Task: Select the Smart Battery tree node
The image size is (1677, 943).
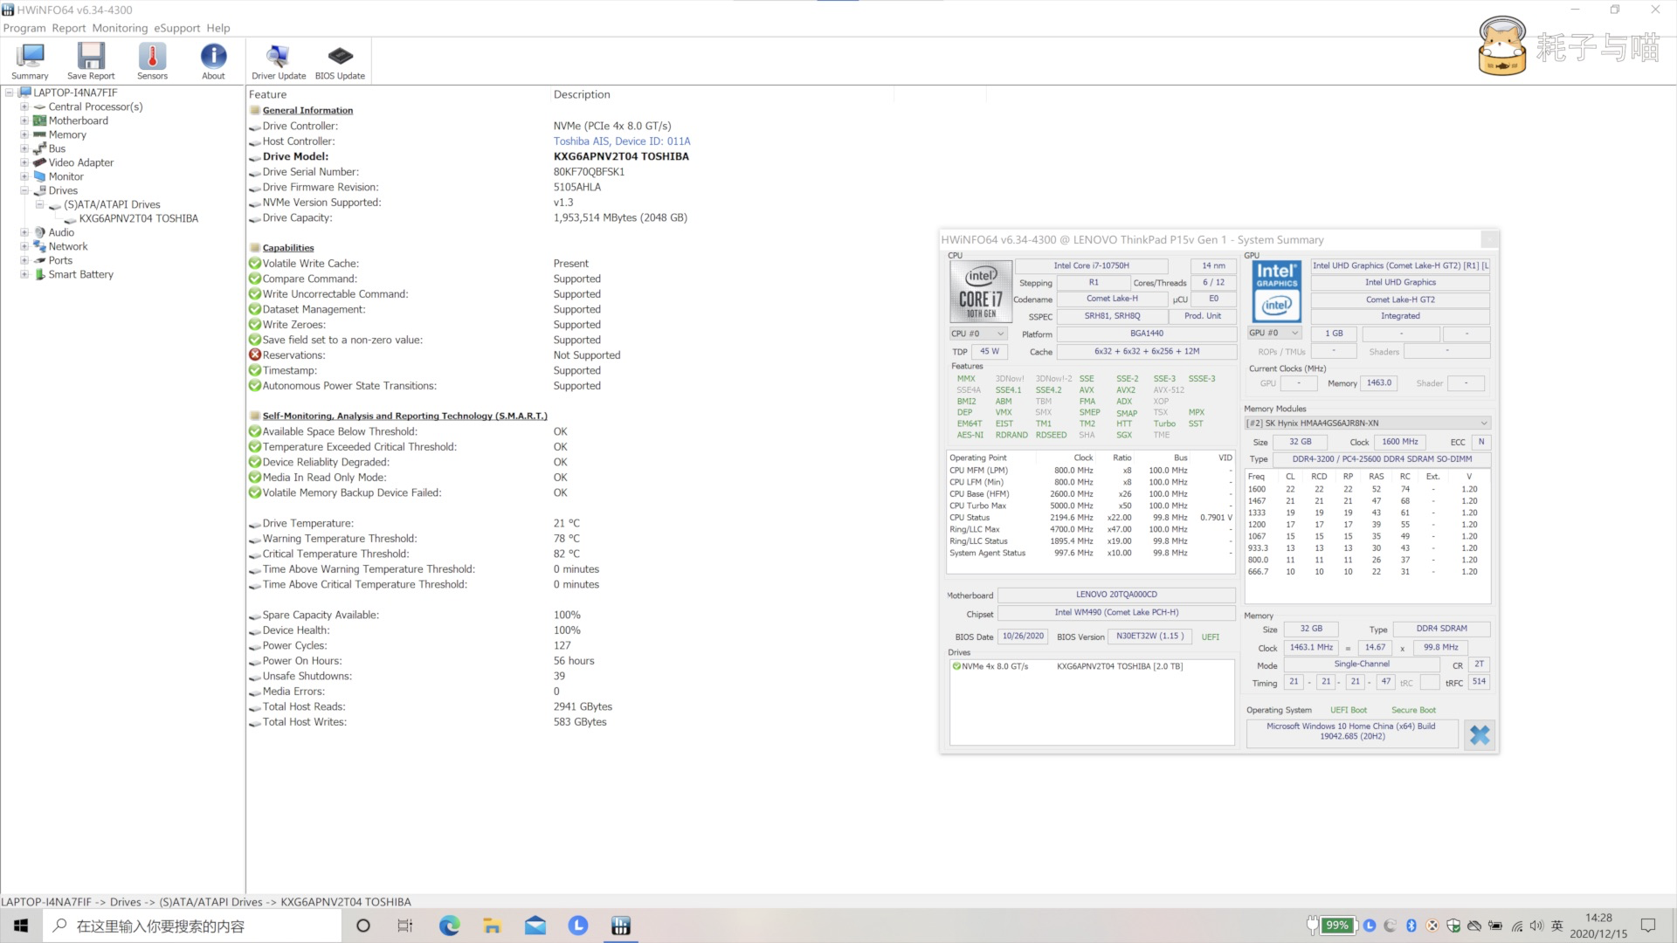Action: point(81,274)
